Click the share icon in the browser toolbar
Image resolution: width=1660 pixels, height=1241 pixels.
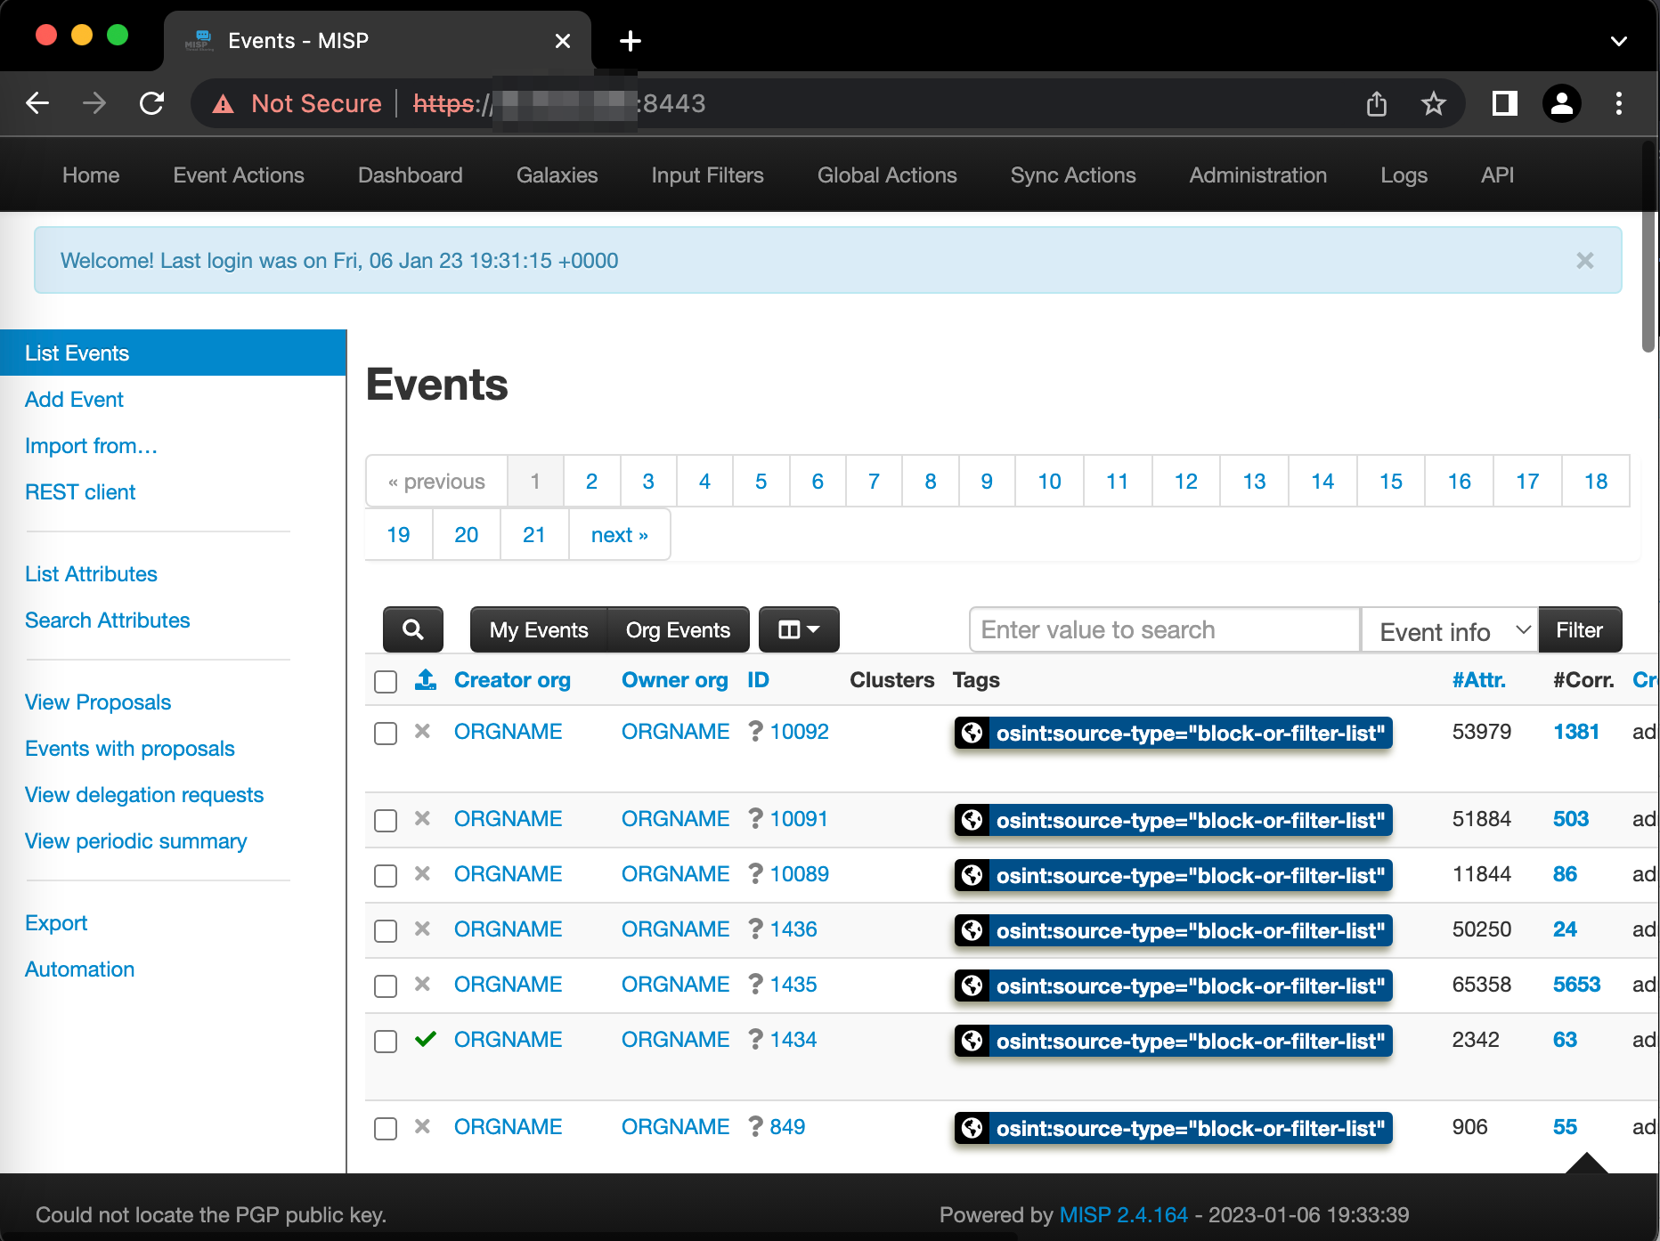click(x=1377, y=103)
